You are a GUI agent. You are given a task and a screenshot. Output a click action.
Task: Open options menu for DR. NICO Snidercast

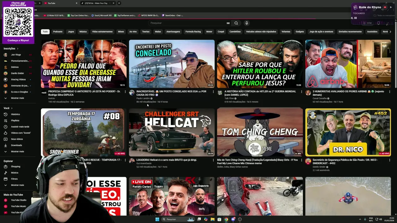tap(390, 160)
